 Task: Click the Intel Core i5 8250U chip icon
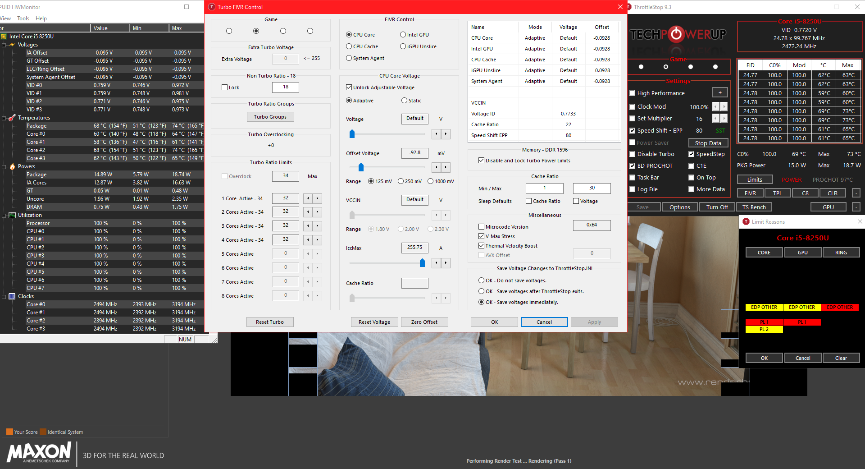(x=4, y=37)
